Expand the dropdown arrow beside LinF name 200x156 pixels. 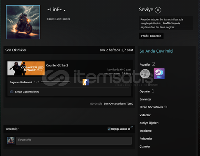64,10
